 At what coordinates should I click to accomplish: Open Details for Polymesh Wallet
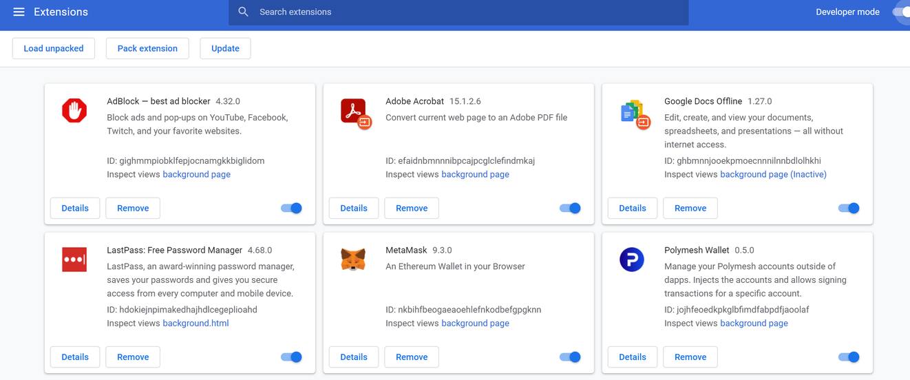tap(633, 357)
